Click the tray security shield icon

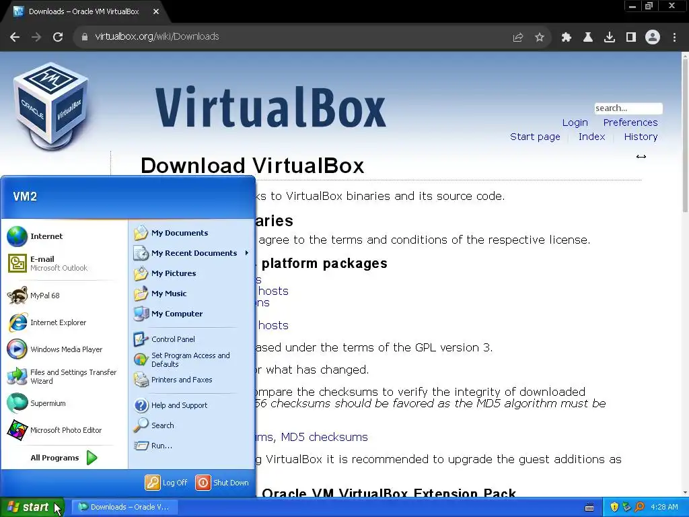(614, 508)
